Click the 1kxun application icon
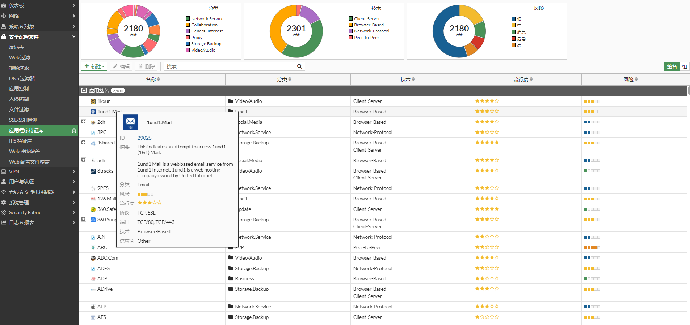Viewport: 690px width, 325px height. [93, 101]
